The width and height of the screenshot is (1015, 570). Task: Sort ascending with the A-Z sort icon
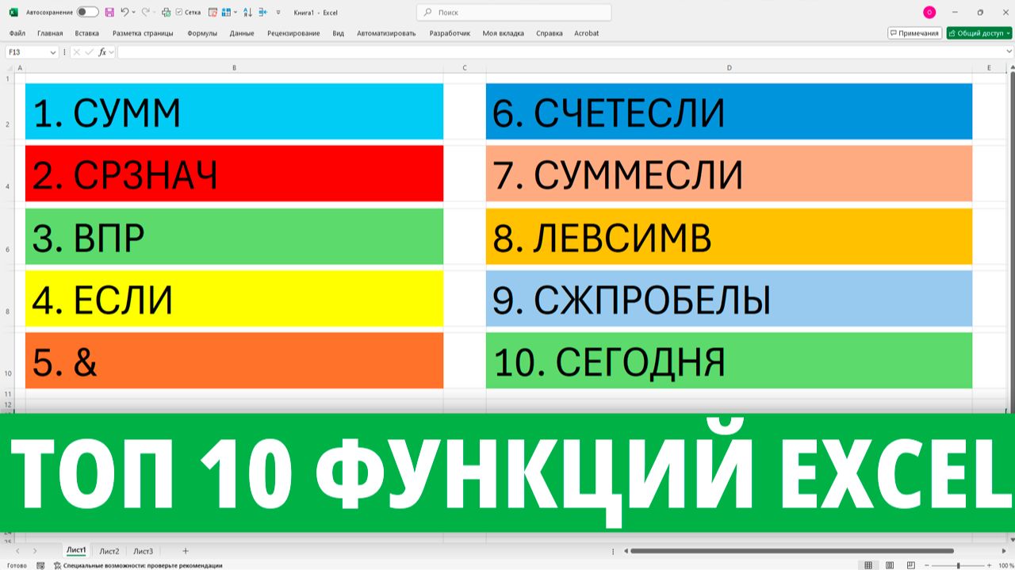pos(247,13)
